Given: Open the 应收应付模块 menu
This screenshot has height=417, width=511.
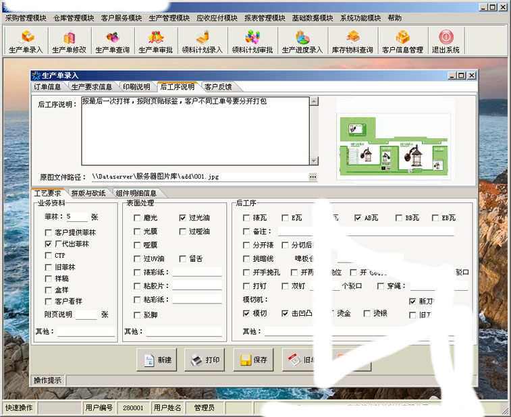Looking at the screenshot, I should pyautogui.click(x=217, y=18).
